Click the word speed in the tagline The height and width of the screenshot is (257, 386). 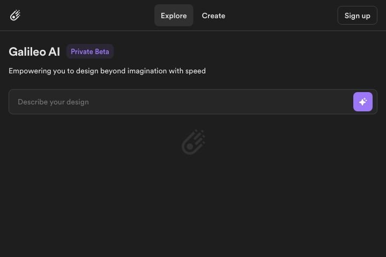(196, 71)
